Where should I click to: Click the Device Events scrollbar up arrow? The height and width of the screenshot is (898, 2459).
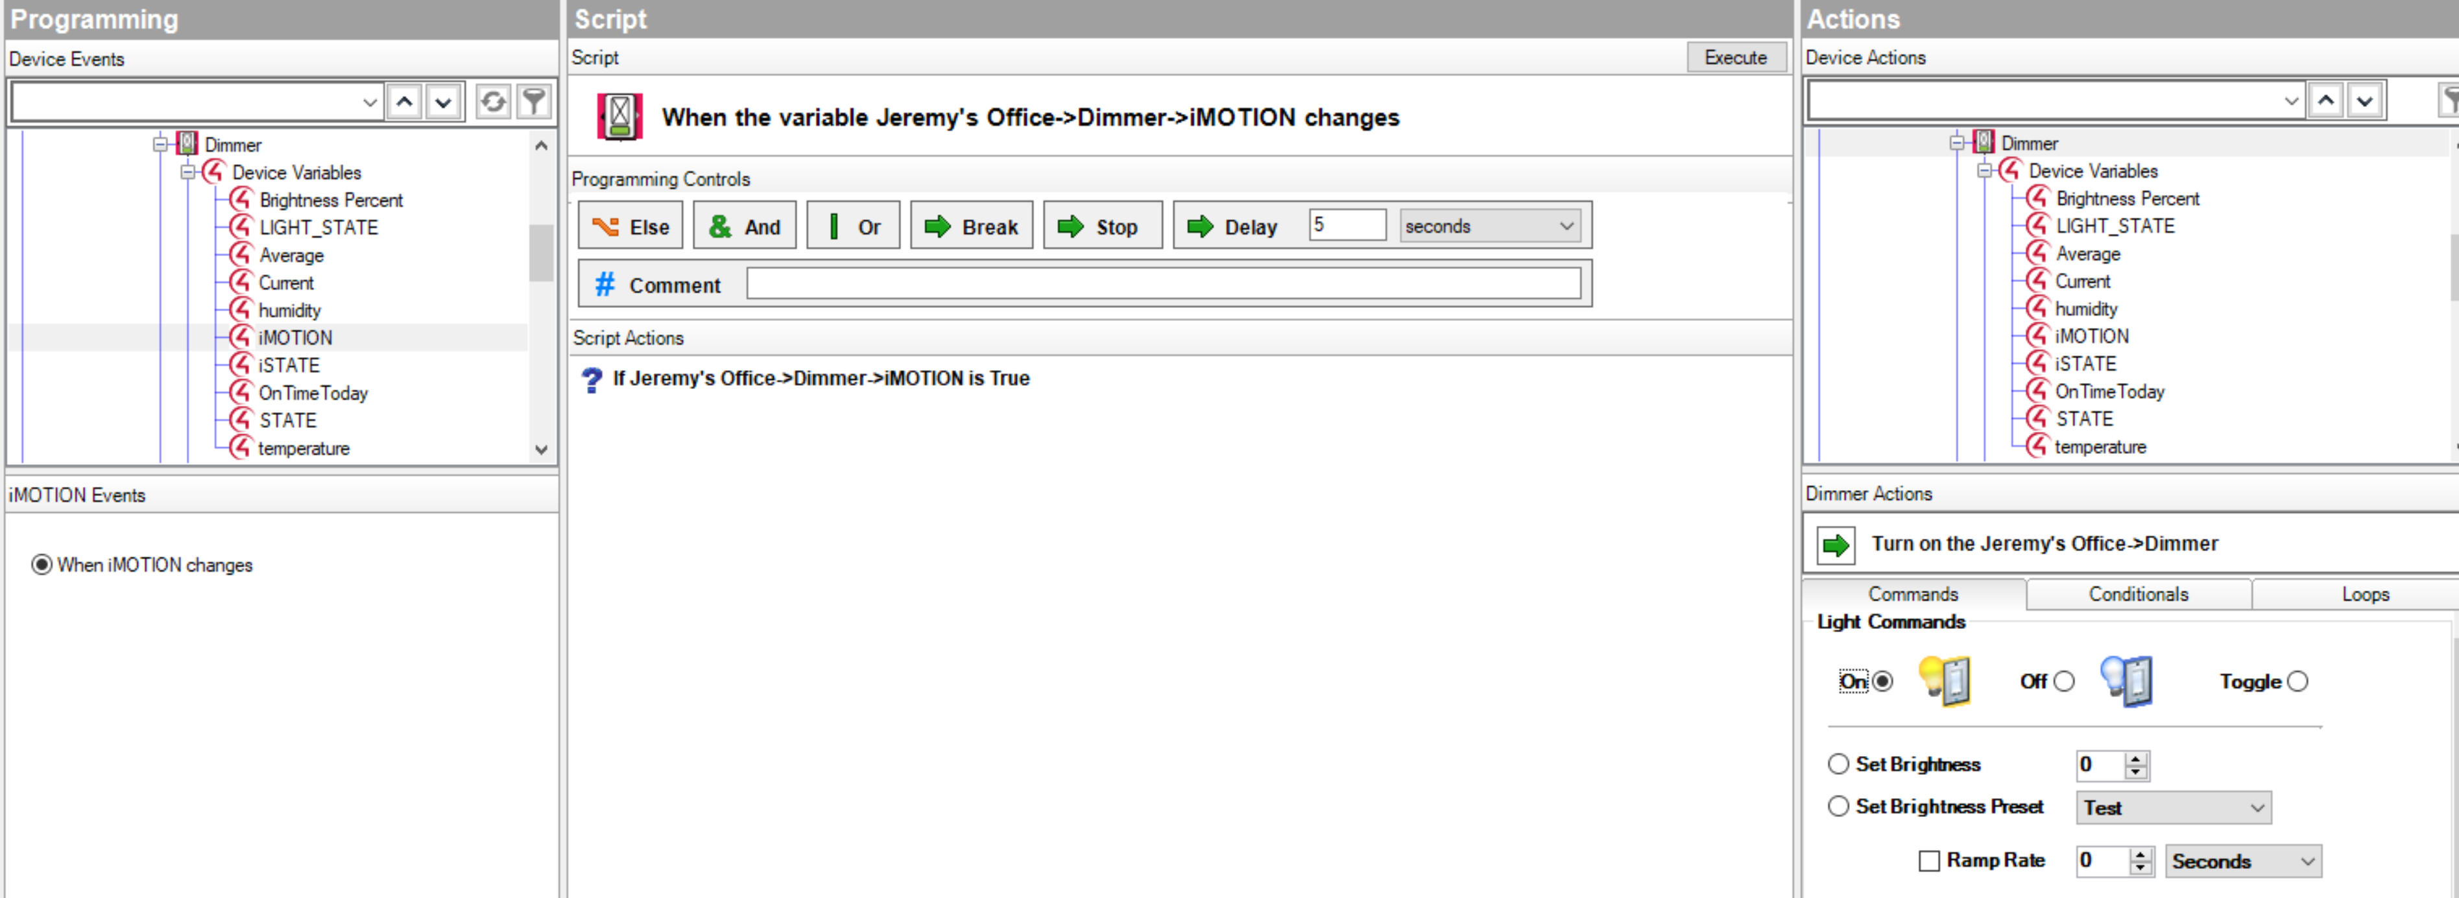(x=541, y=145)
